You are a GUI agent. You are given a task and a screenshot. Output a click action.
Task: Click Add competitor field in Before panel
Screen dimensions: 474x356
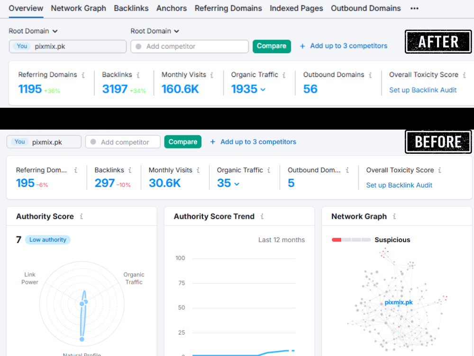(x=123, y=142)
